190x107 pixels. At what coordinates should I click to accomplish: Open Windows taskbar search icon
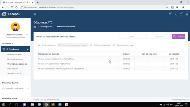tap(10, 104)
